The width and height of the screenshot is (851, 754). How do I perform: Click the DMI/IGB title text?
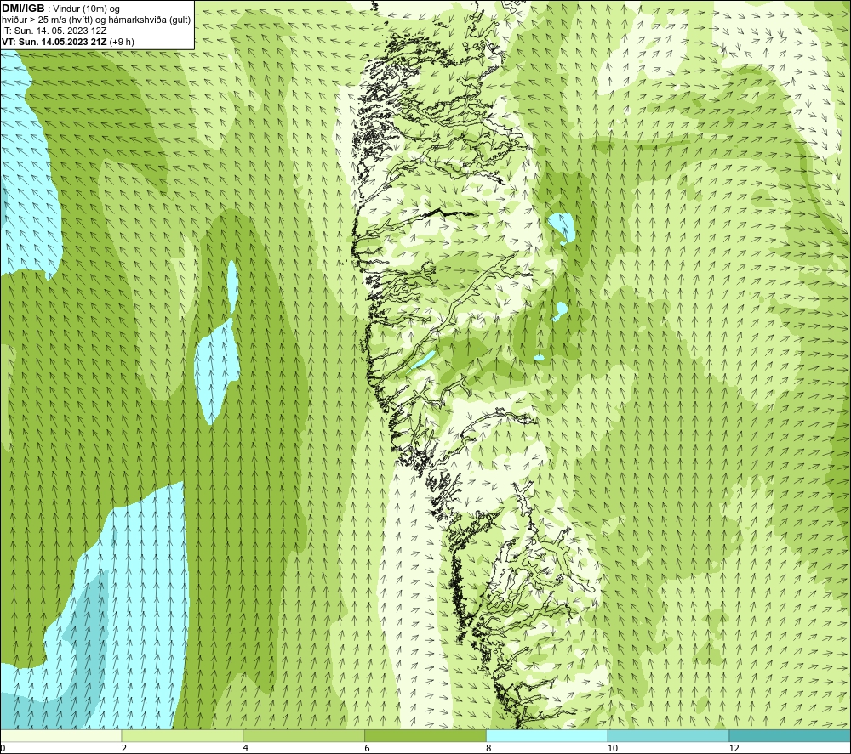coord(23,9)
